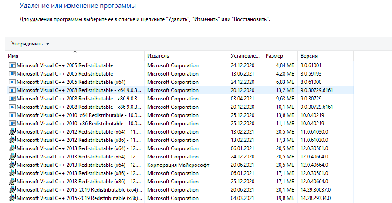Image resolution: width=392 pixels, height=203 pixels.
Task: Click the icon for Visual C++ 2015-2019 Redistributable (x86)
Action: (12, 198)
